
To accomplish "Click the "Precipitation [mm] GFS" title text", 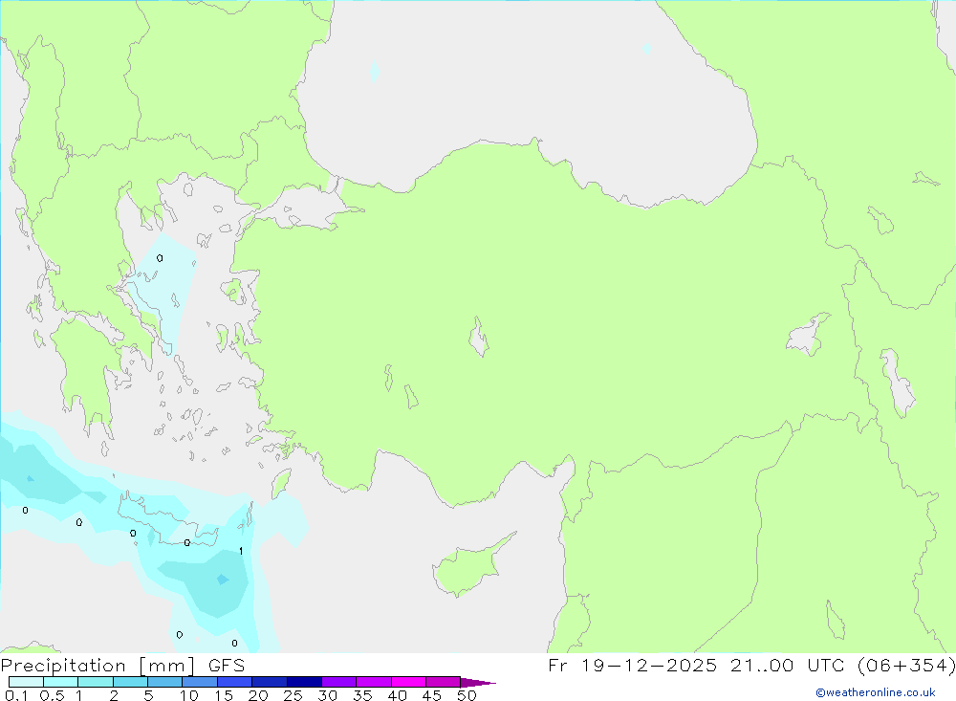I will click(122, 665).
